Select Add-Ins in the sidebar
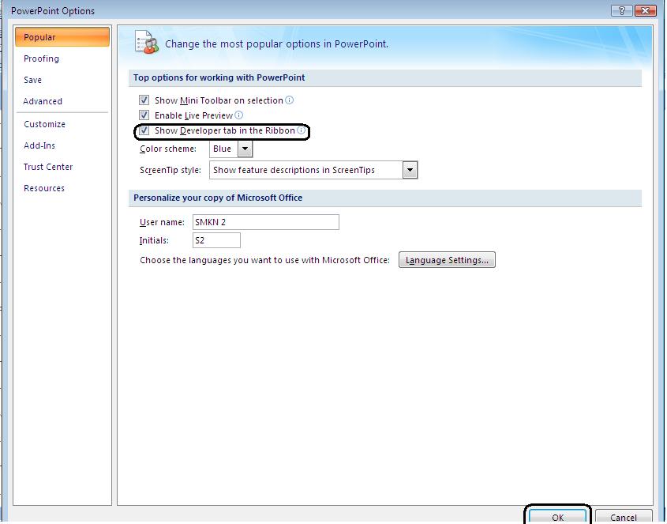 [39, 145]
